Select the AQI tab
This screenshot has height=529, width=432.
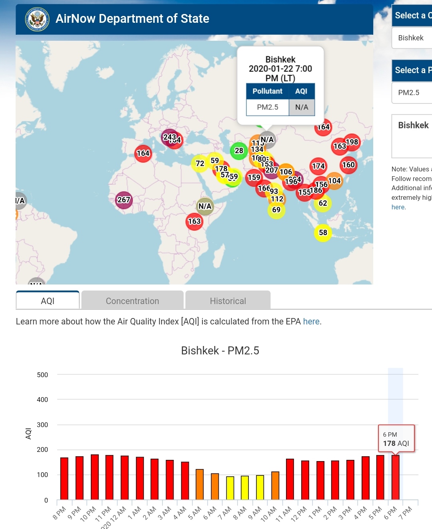(48, 301)
